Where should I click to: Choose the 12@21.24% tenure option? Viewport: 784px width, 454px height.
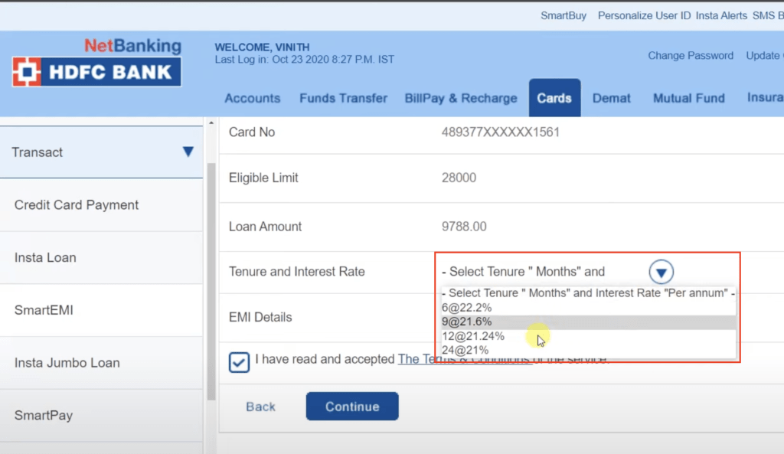pos(588,336)
